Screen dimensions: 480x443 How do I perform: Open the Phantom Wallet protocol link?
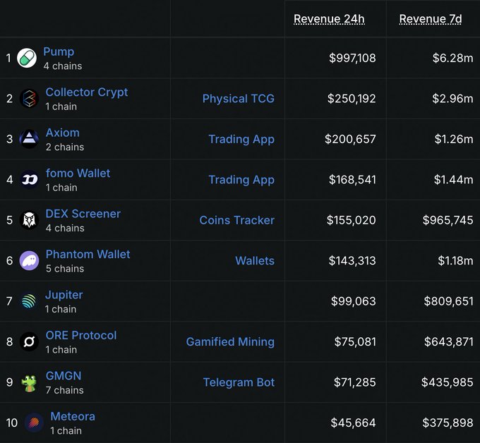88,254
